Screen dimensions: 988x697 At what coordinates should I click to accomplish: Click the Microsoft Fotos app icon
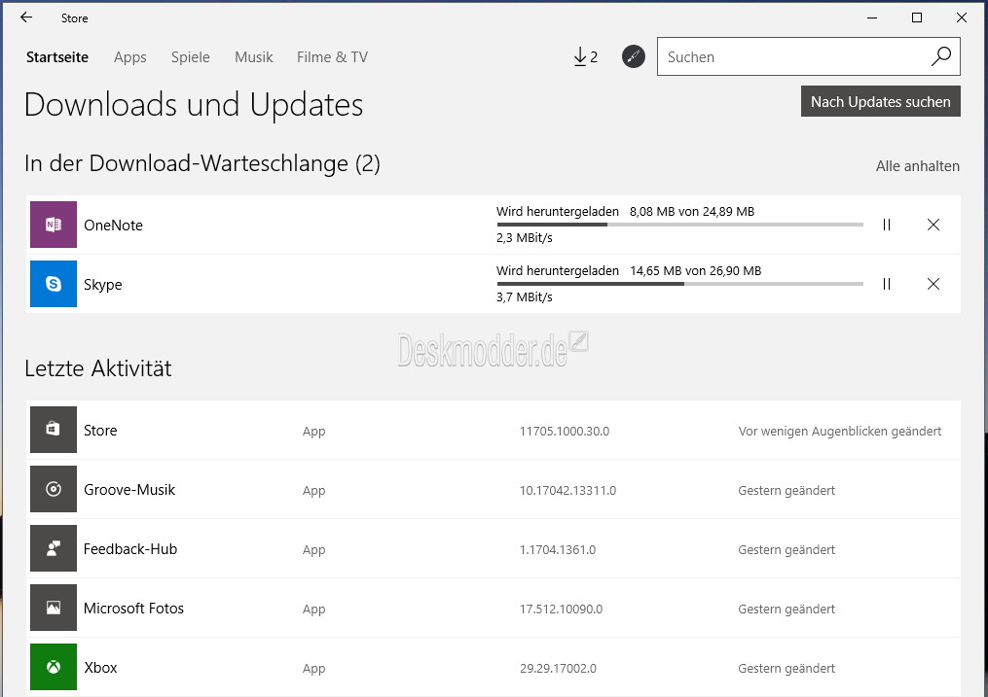tap(54, 608)
